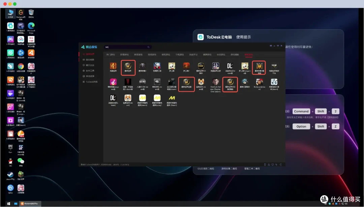Click 网众快车游戏平台 taskbar button

(x=30, y=204)
